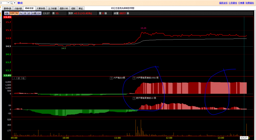Click the ? icon beside 大戶累積買賣超1956張

134,78
